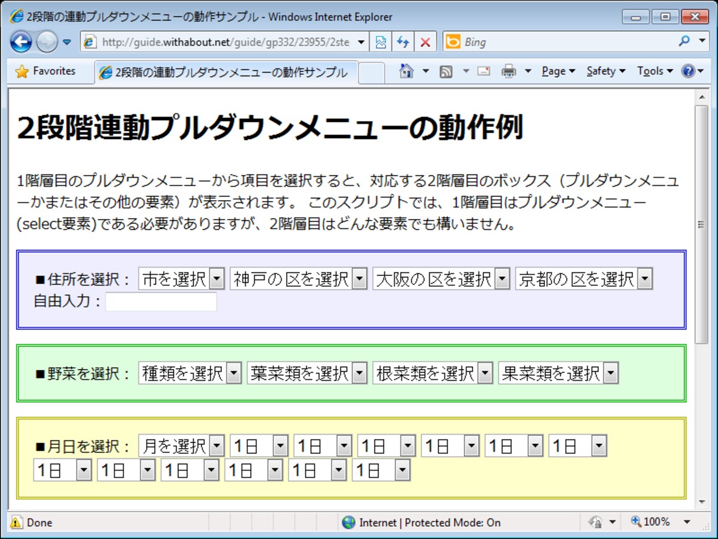Open a new tab with blank tab button
The width and height of the screenshot is (718, 539).
372,73
